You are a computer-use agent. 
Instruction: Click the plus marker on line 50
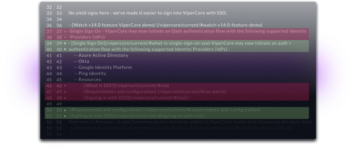(x=65, y=110)
